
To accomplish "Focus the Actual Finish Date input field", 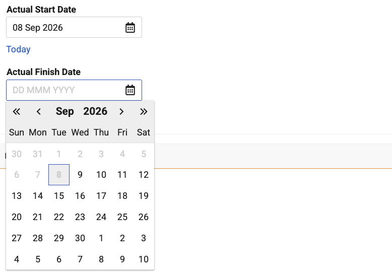I will 74,90.
